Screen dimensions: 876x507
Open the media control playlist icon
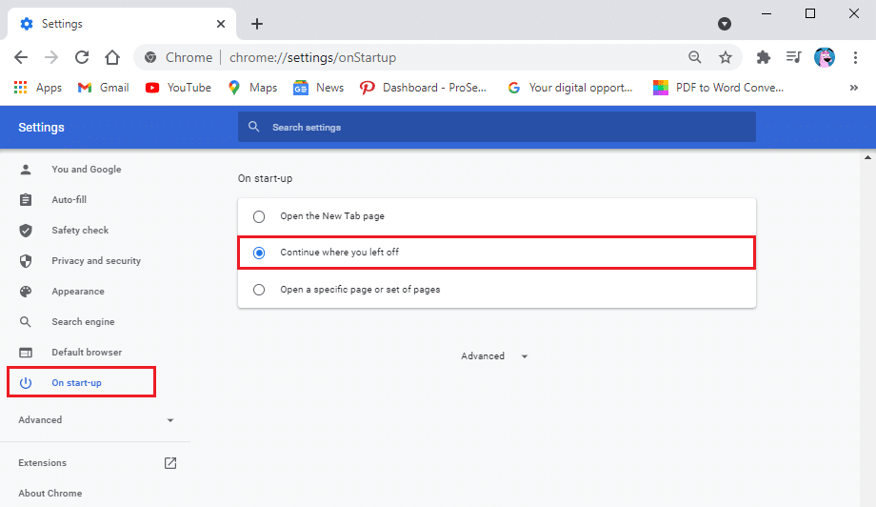[793, 57]
